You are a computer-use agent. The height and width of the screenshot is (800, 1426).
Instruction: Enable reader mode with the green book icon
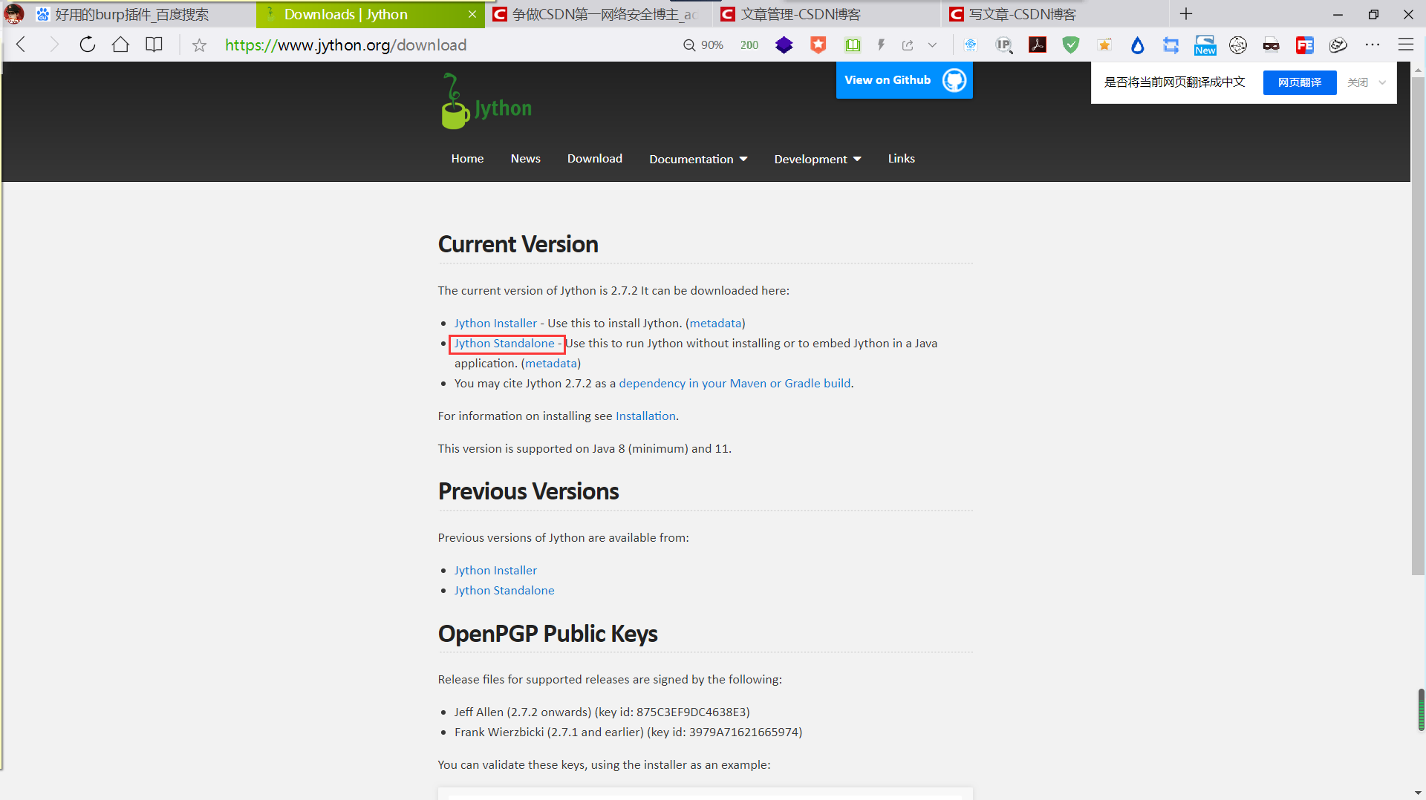(853, 45)
